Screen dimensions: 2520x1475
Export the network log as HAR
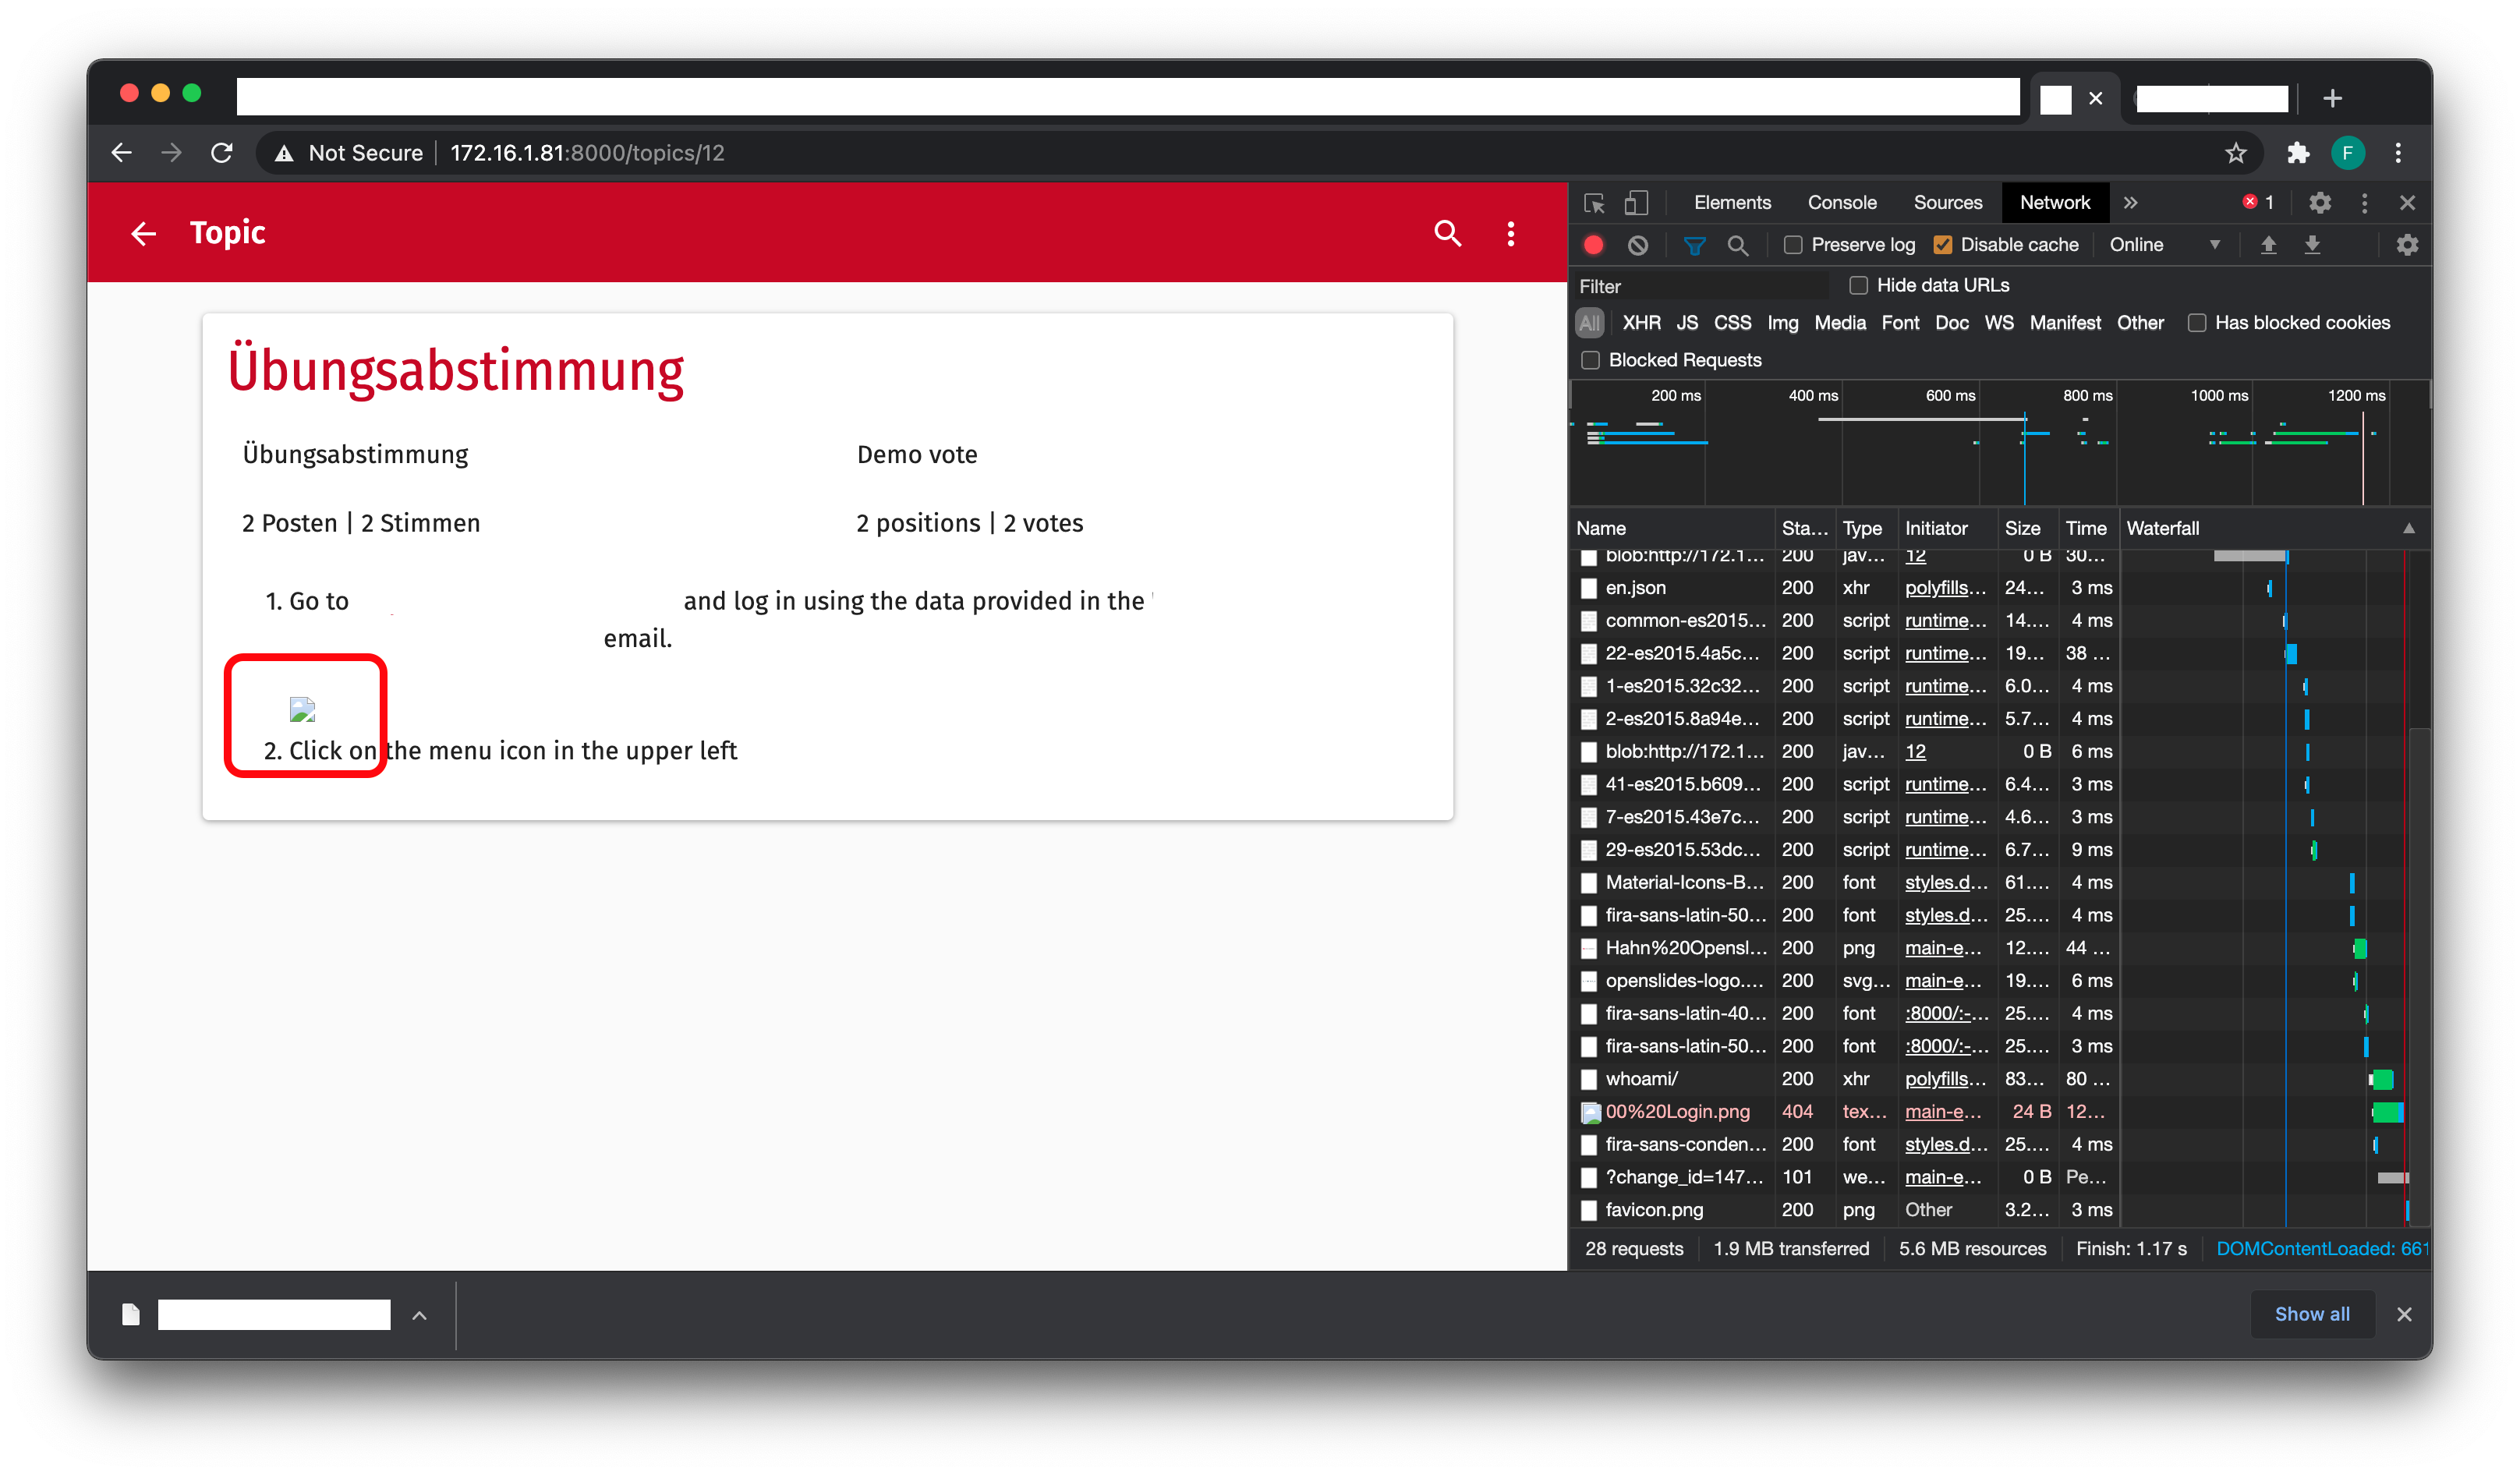(2313, 244)
